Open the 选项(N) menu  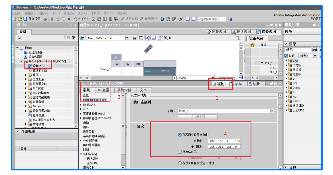pos(82,13)
